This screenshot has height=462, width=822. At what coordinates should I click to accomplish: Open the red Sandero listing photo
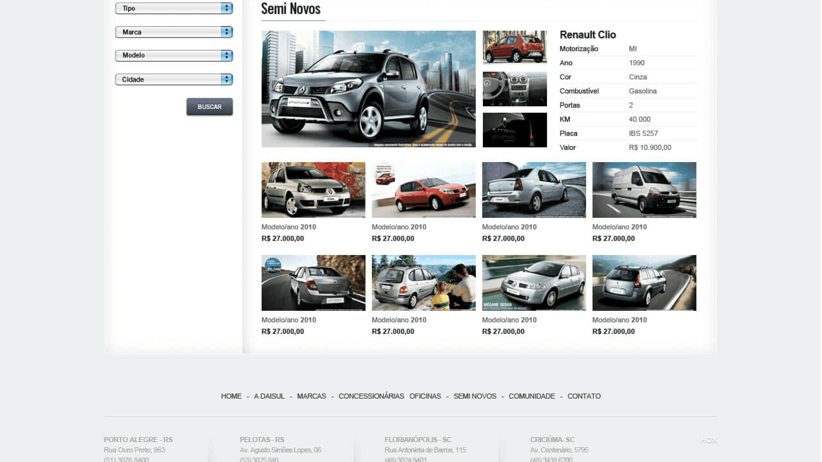(x=424, y=190)
